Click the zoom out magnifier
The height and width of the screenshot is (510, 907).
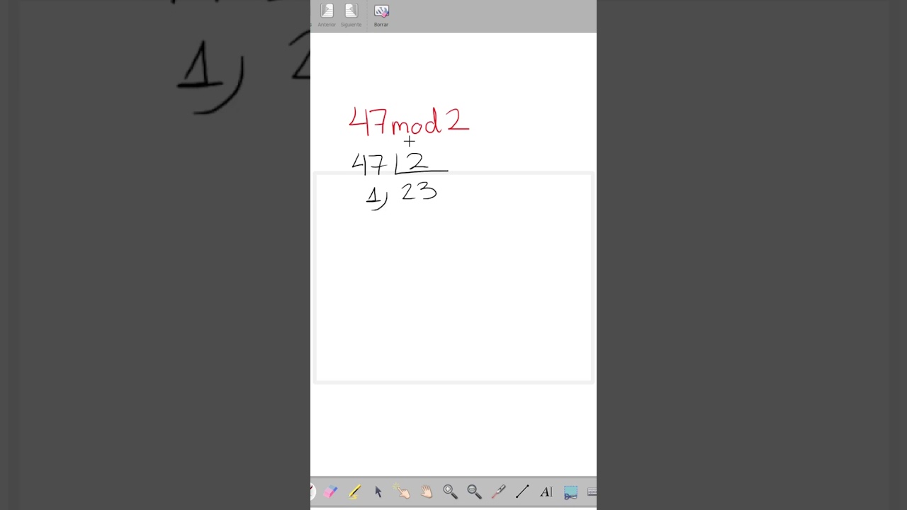click(x=474, y=492)
